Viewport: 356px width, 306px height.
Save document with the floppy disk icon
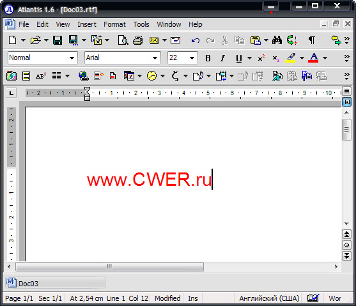(x=58, y=40)
